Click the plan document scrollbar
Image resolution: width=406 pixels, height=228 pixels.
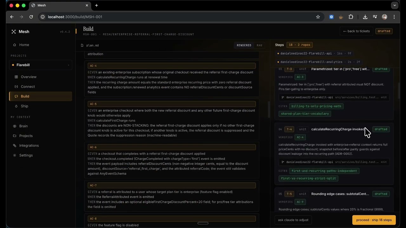(x=269, y=110)
